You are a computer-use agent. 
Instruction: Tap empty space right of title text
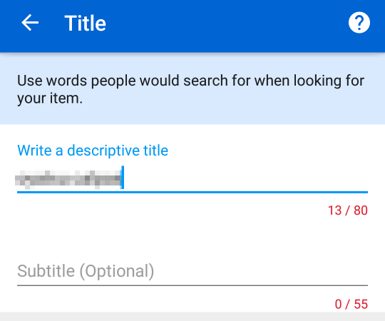coord(245,178)
